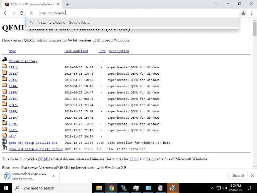Open the 2019/ folder link

(13, 118)
